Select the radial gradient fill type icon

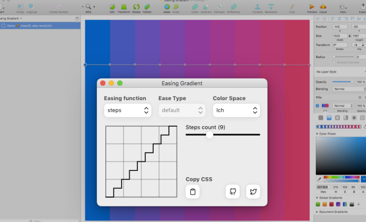point(338,118)
